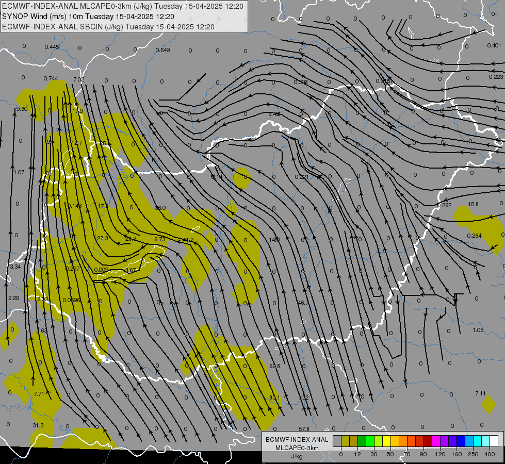The image size is (505, 464).
Task: Click the olive swatch right of the 0 tick
Action: tap(345, 441)
